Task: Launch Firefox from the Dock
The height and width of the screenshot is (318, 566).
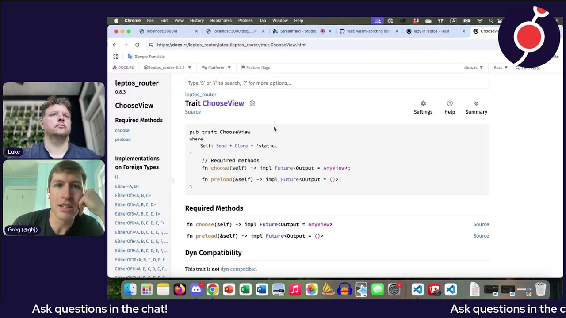Action: [180, 290]
